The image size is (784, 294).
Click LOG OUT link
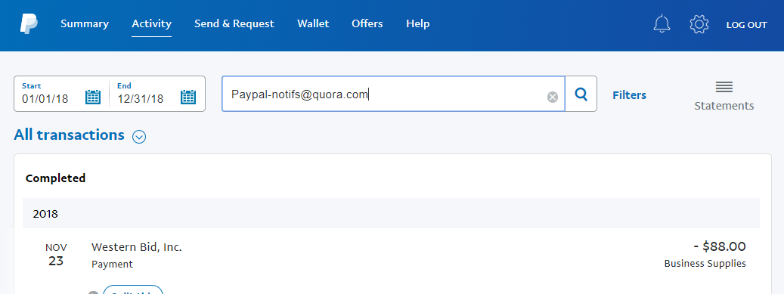click(x=746, y=25)
